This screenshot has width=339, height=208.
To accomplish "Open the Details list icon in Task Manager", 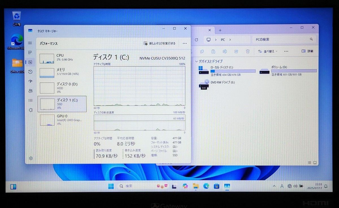I will coord(30,100).
